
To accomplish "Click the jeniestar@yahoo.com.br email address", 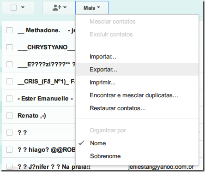I will tap(161, 167).
